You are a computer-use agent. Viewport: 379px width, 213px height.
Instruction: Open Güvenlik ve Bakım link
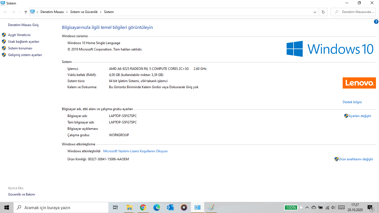[x=21, y=194]
